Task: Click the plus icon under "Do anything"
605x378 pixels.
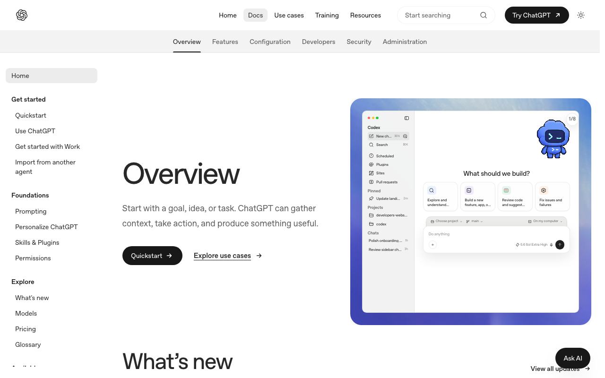Action: point(432,245)
